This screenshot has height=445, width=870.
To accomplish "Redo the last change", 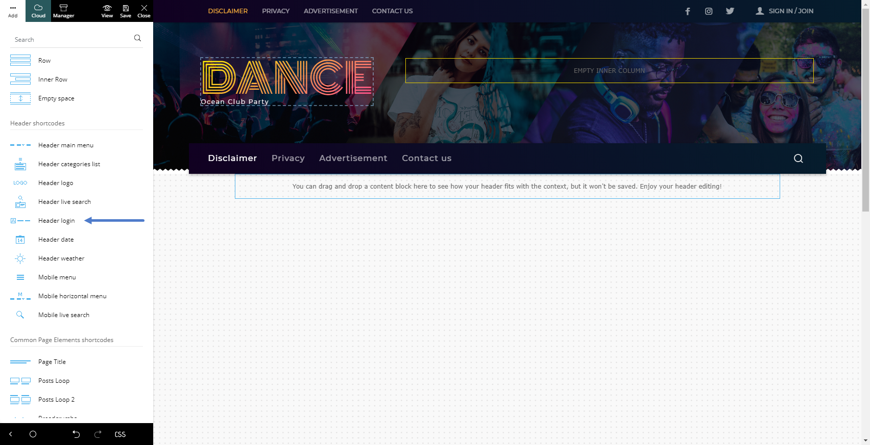I will [x=98, y=434].
